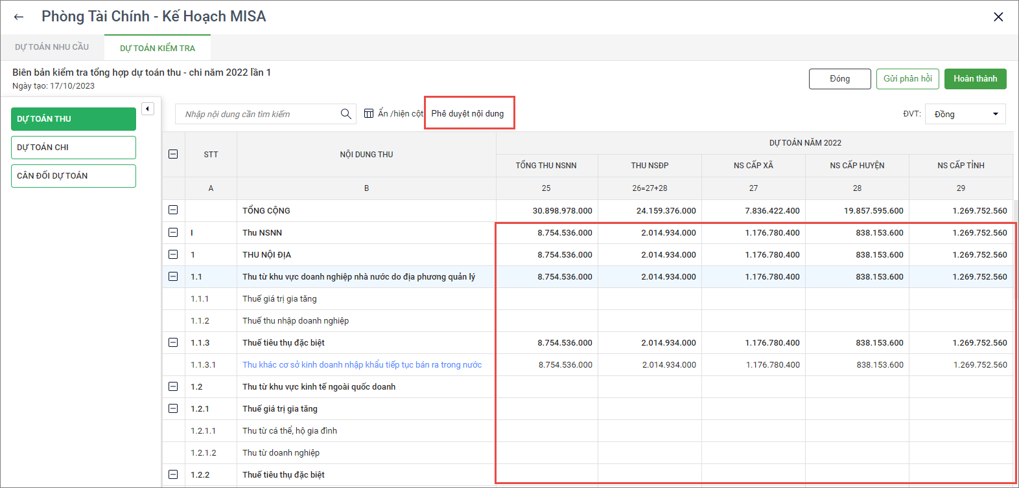Viewport: 1019px width, 488px height.
Task: Collapse the THU NỘI ĐỊA row
Action: 173,254
